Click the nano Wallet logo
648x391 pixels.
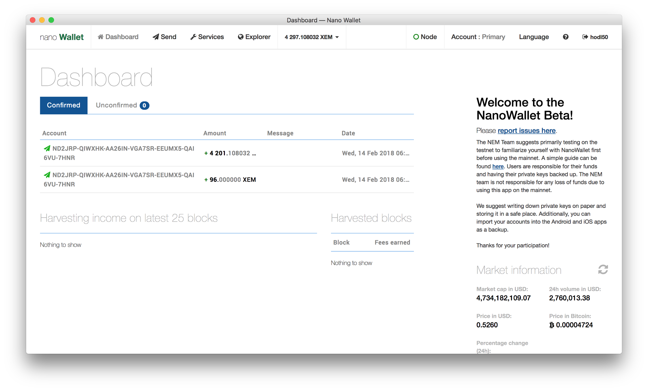pos(62,37)
